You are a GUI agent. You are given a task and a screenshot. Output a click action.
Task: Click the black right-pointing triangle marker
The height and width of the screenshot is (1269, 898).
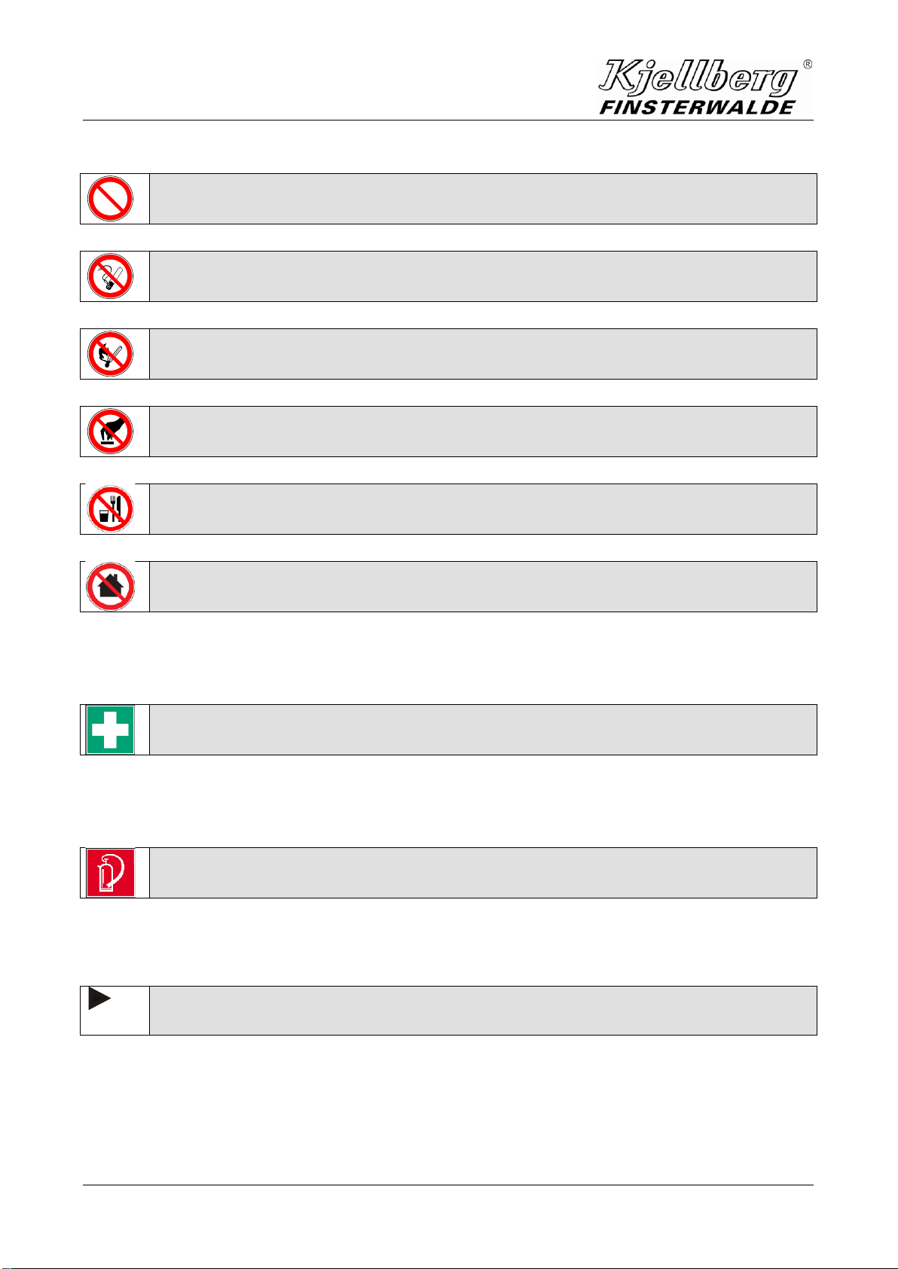point(99,999)
